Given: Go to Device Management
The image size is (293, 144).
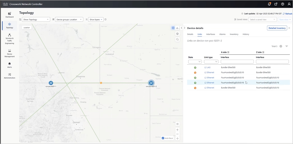Looking at the screenshot, I should (10, 53).
